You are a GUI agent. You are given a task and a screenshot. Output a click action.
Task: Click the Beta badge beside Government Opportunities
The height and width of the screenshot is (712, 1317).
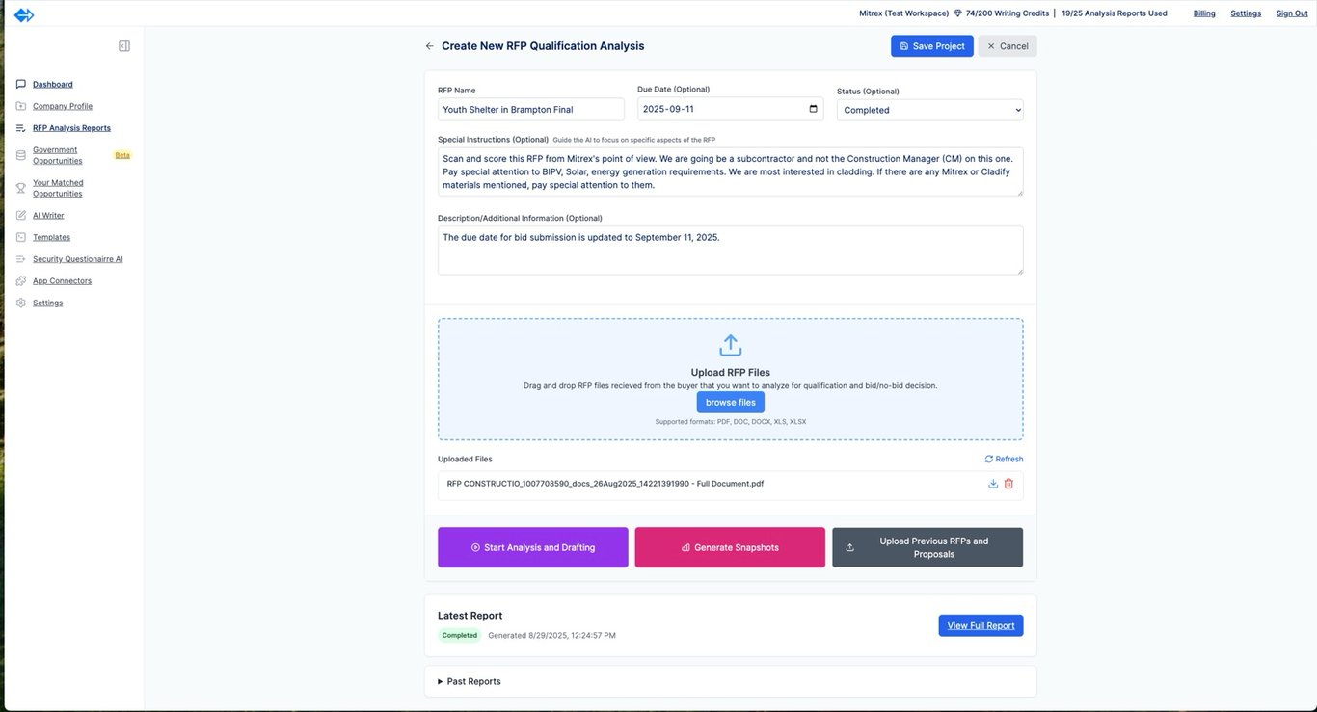pos(122,155)
